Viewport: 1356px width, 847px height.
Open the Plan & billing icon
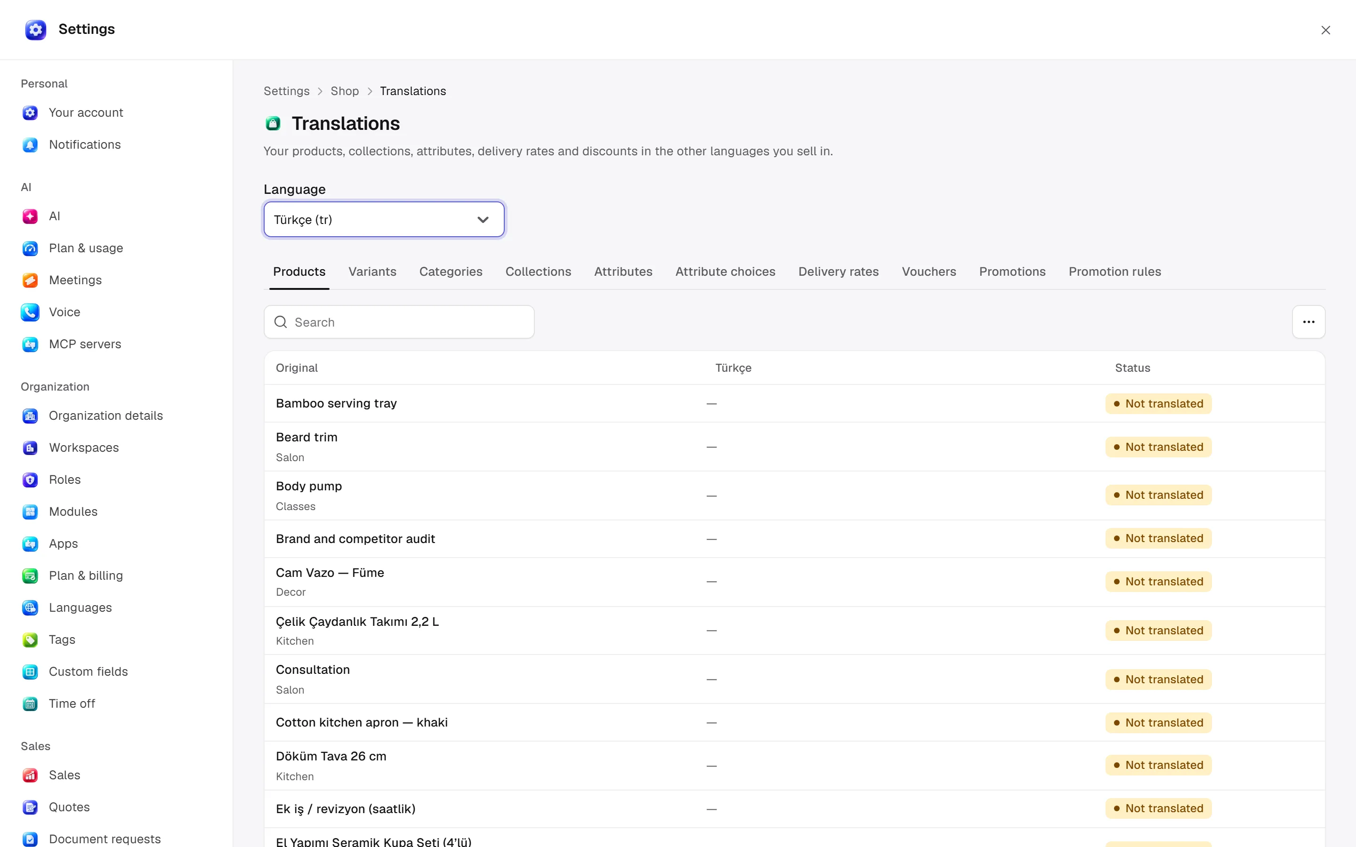(x=30, y=575)
